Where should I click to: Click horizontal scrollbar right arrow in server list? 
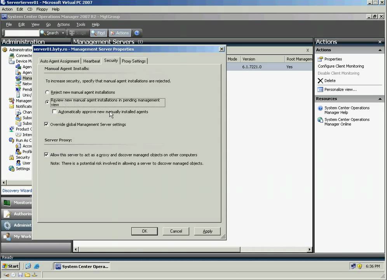(310, 249)
